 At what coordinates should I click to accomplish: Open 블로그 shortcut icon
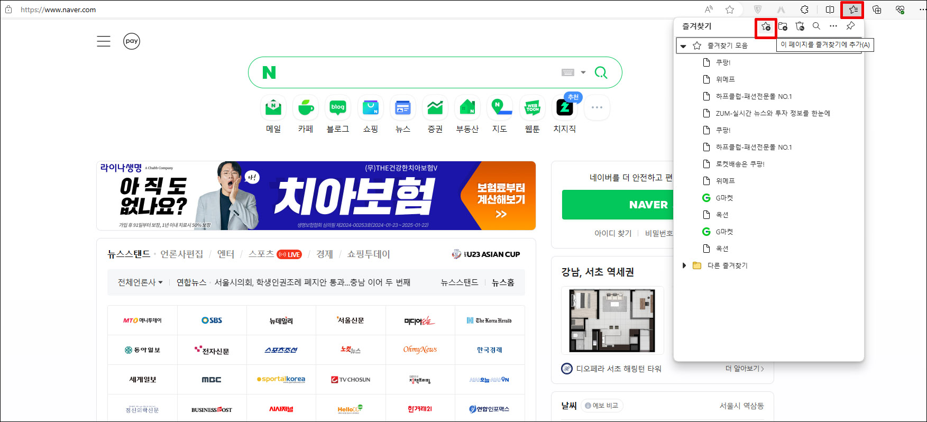click(x=338, y=108)
